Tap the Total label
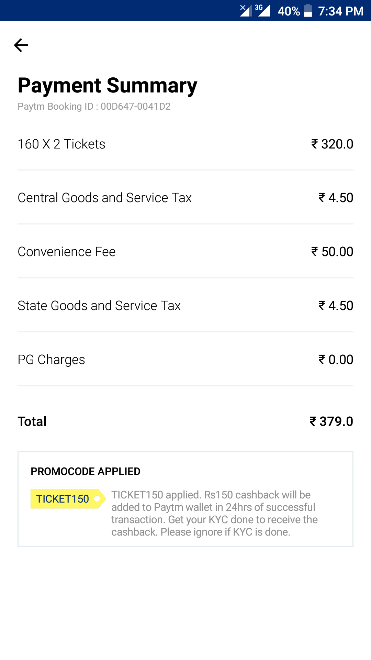This screenshot has height=660, width=371. pyautogui.click(x=32, y=421)
